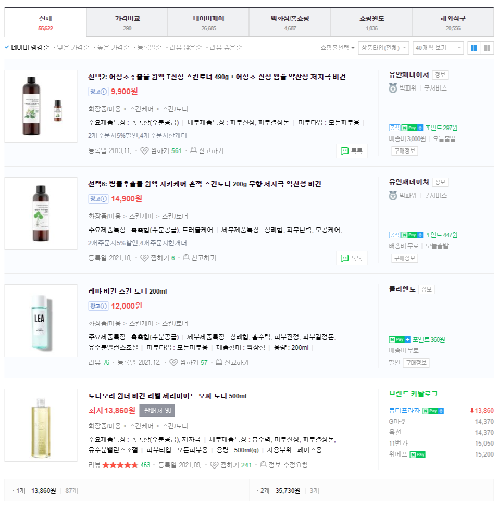This screenshot has width=497, height=506.
Task: Click the 옥션 seller link
Action: pyautogui.click(x=395, y=433)
